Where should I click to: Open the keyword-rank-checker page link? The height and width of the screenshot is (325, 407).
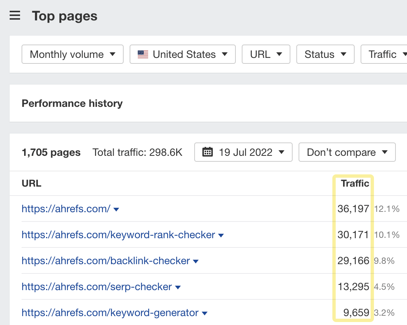click(118, 235)
